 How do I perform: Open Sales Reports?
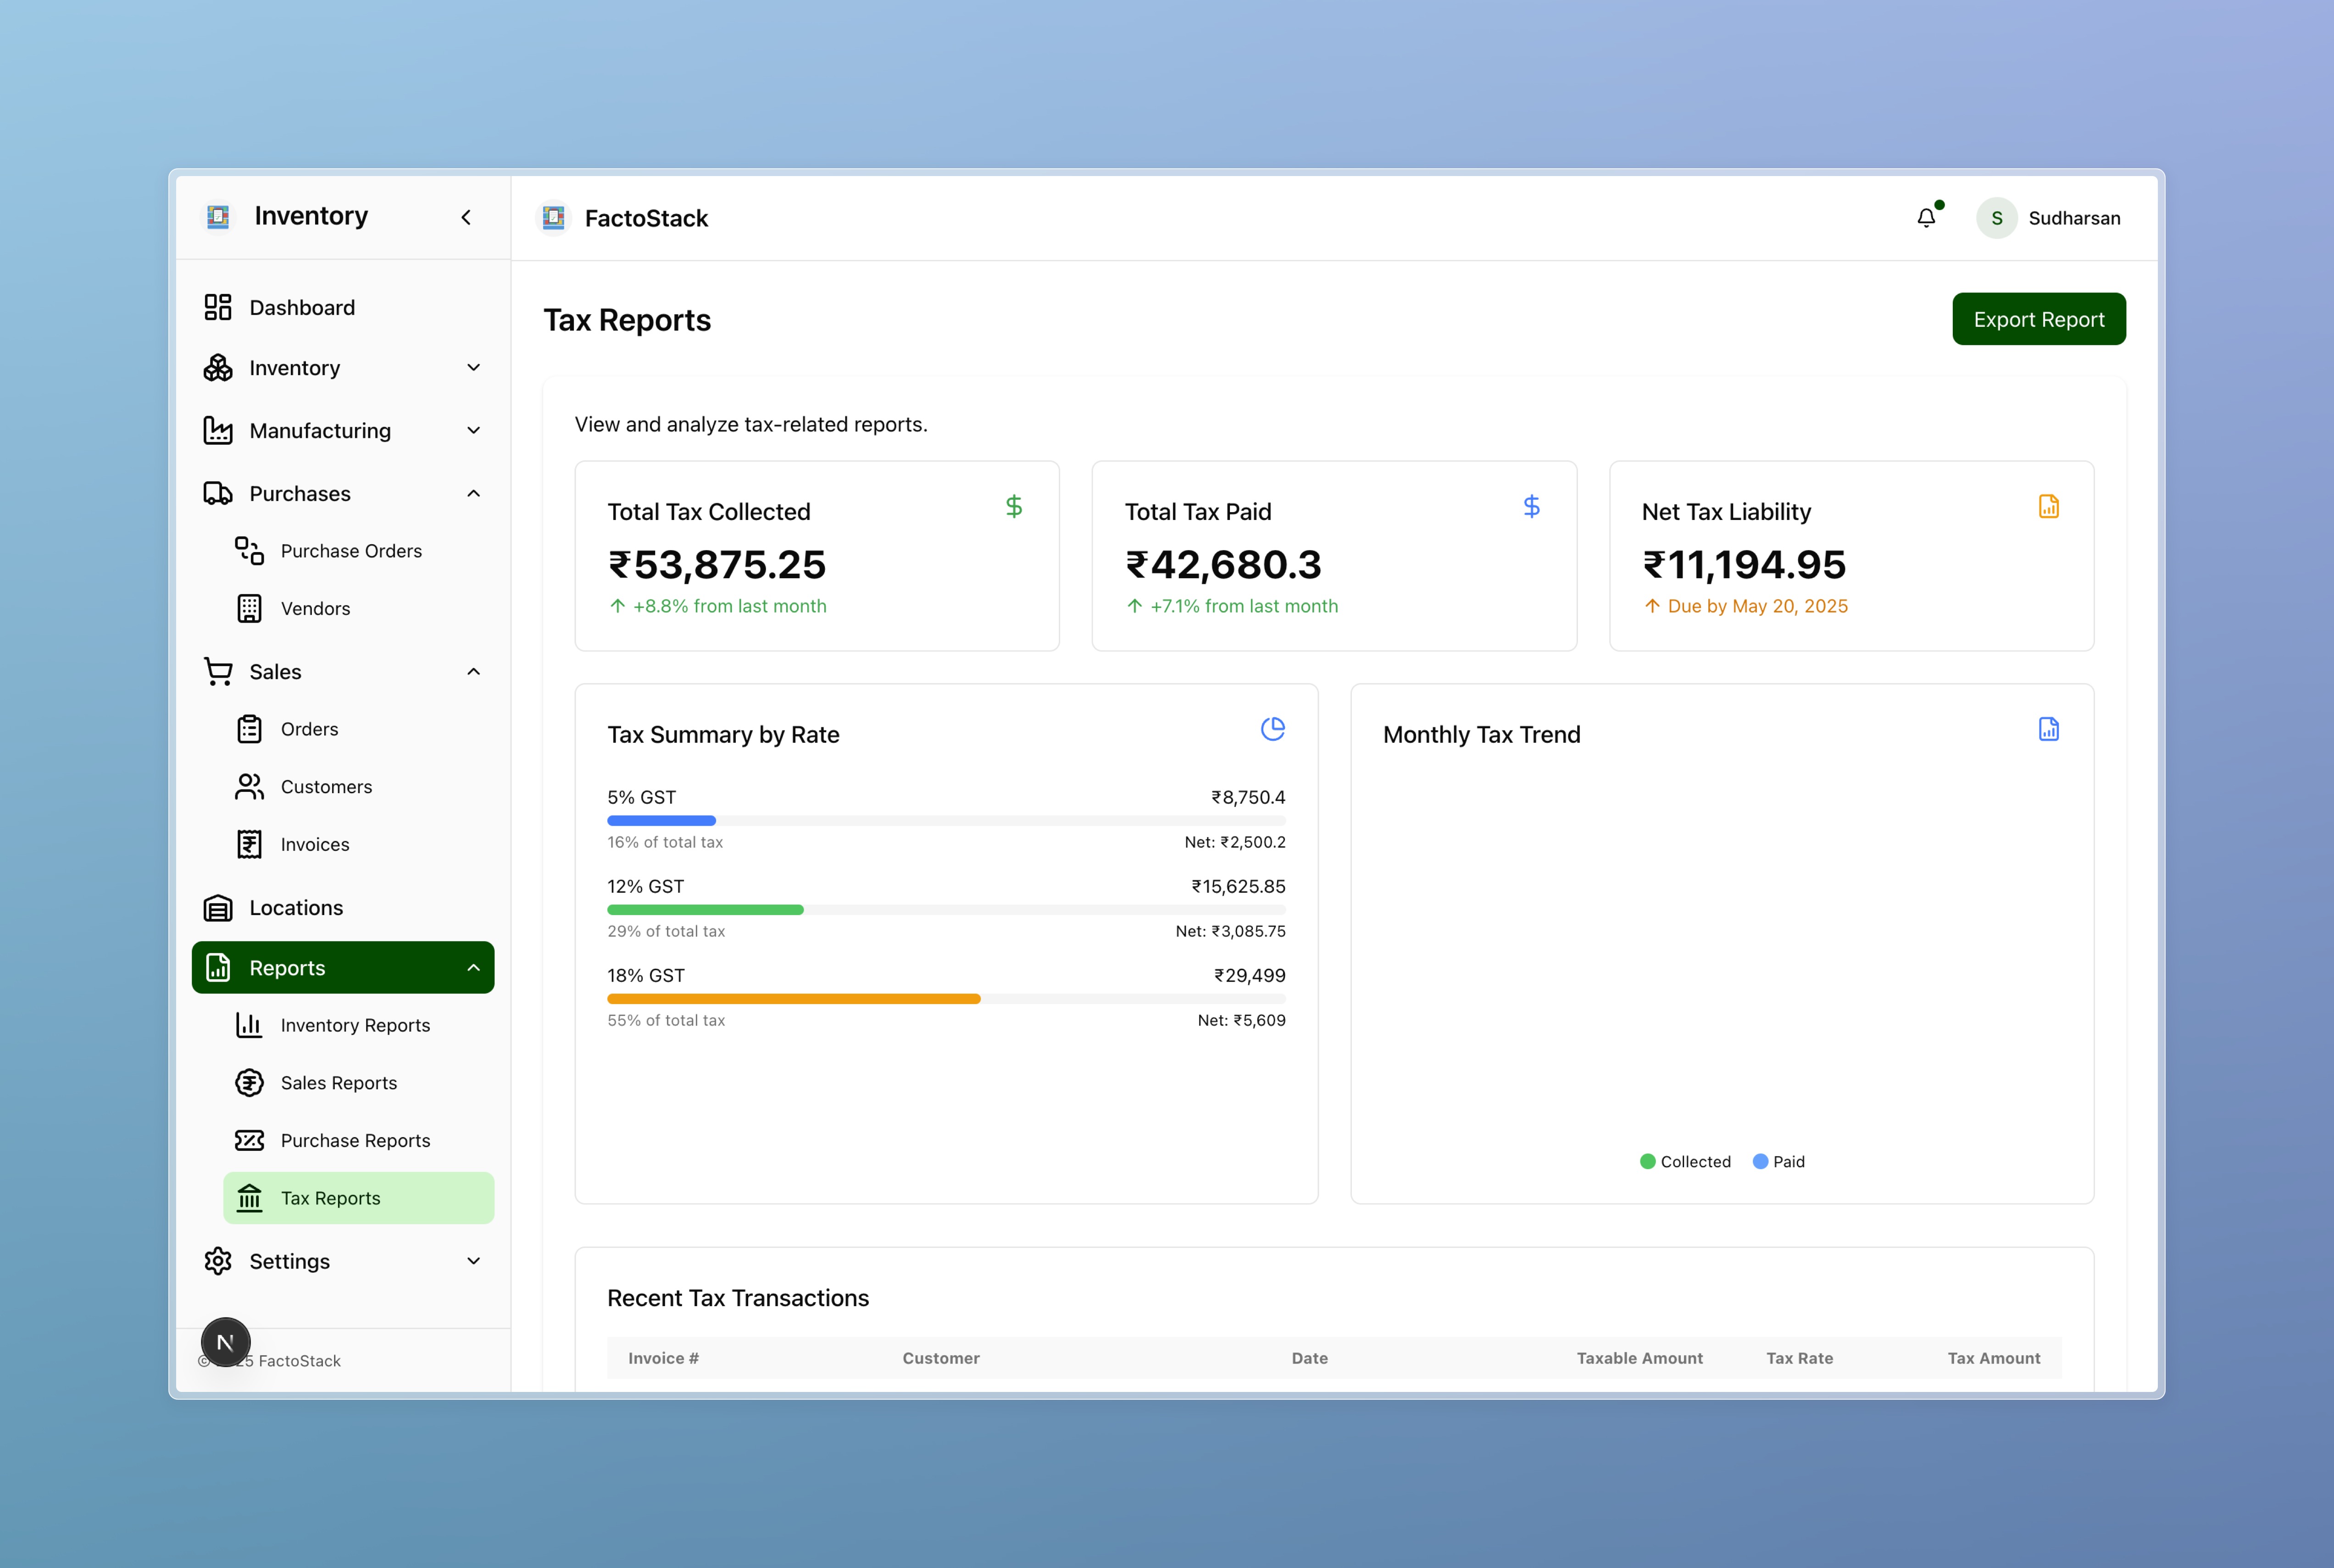[358, 1083]
